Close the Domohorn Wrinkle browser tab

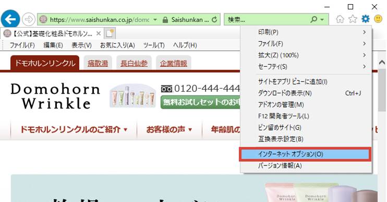[99, 33]
